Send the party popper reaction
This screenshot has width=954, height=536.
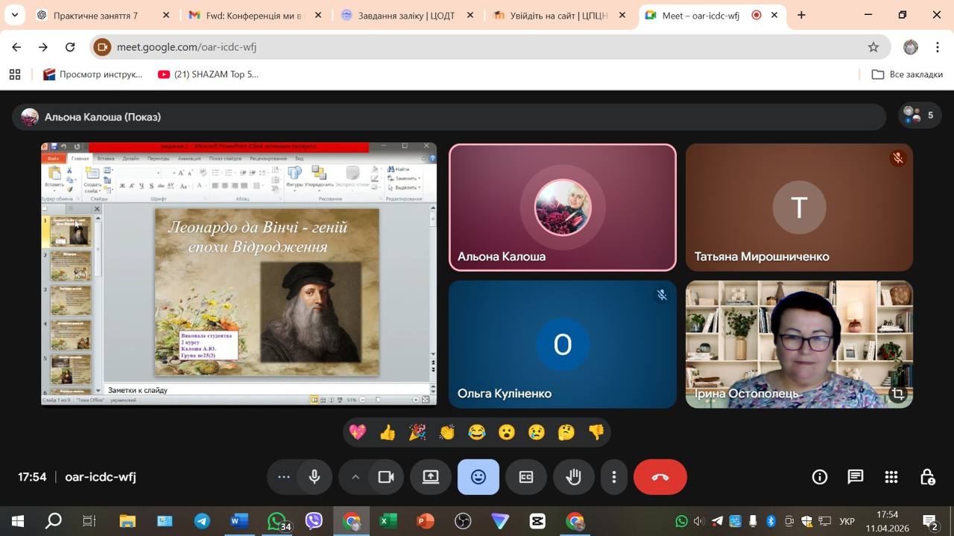pos(417,432)
